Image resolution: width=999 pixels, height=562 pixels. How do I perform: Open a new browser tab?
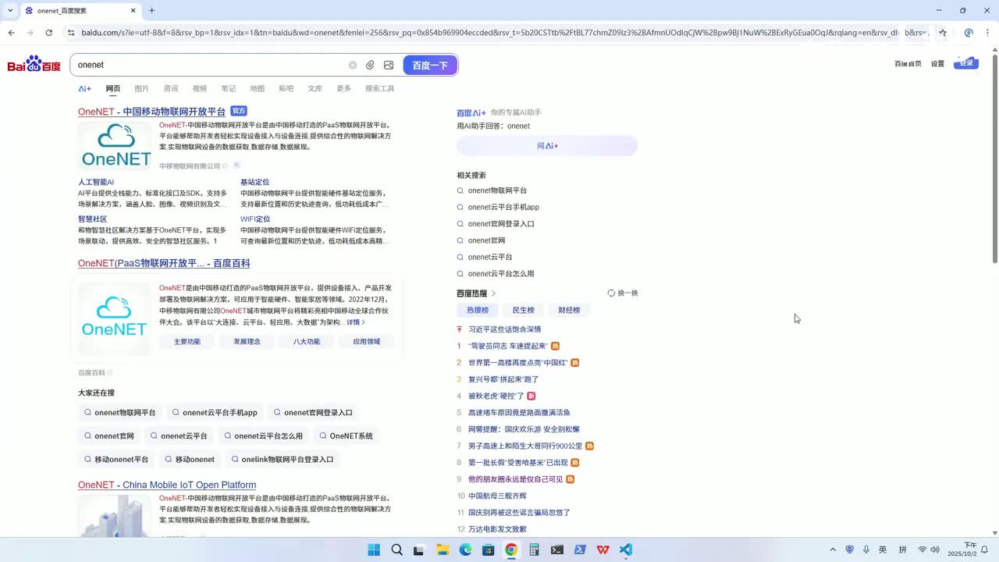(151, 10)
